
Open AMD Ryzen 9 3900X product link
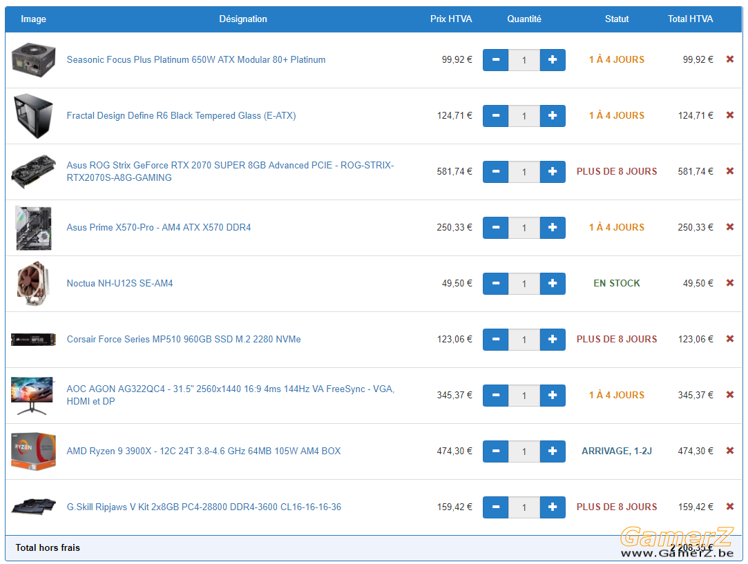click(204, 451)
